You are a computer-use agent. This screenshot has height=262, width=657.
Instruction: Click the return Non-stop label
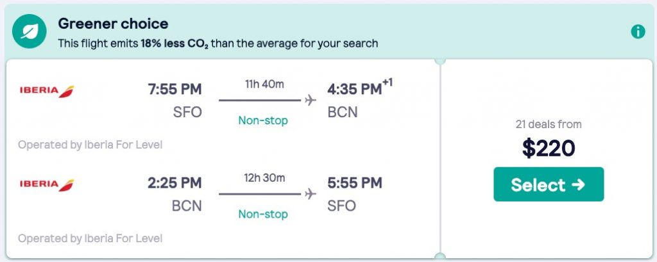tap(263, 214)
